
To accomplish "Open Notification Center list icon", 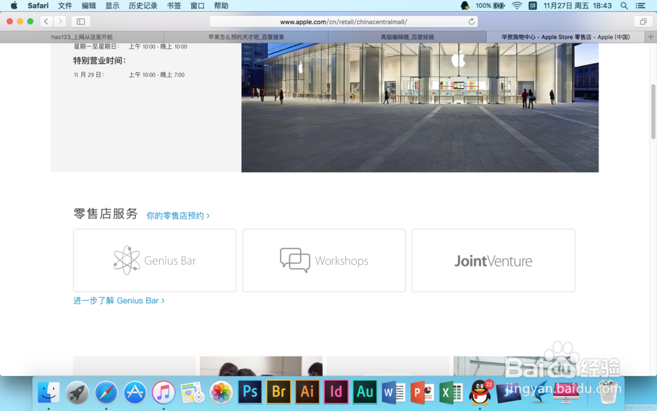I will [640, 5].
